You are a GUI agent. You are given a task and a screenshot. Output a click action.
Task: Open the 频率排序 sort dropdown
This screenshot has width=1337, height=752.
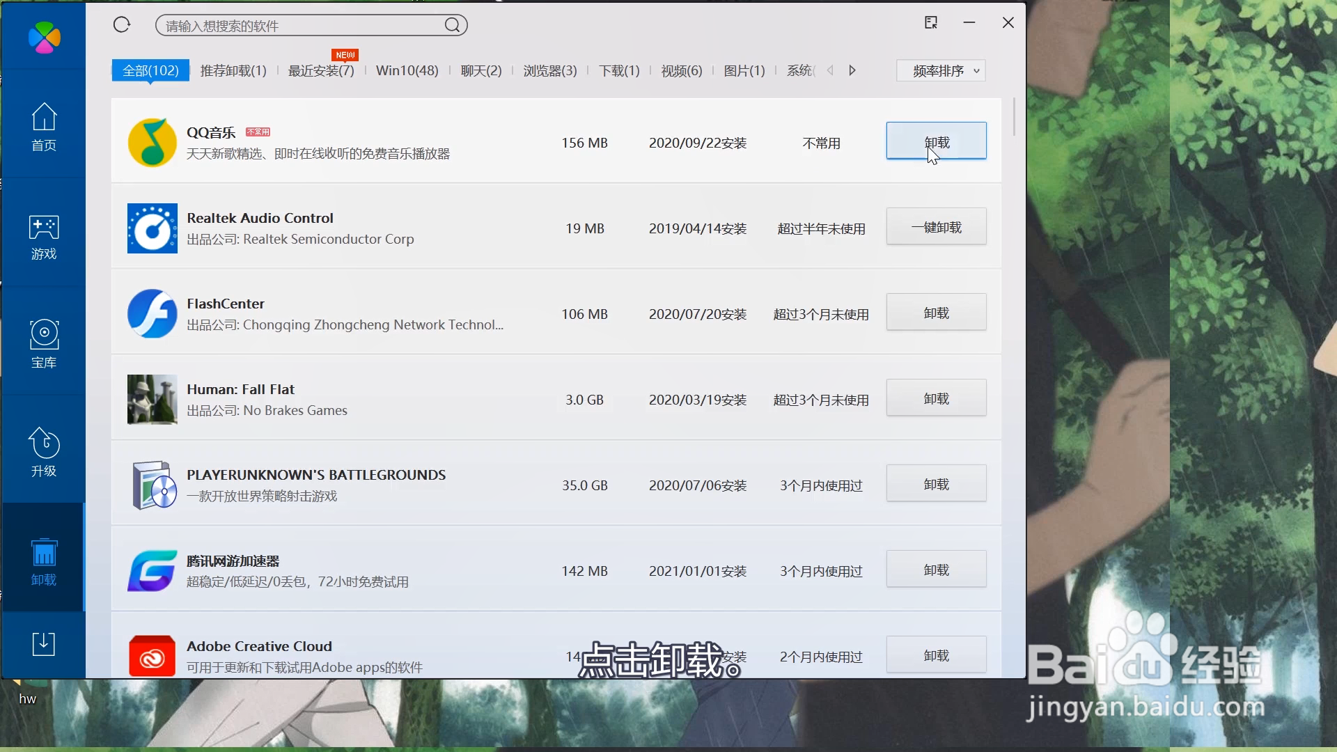coord(941,71)
